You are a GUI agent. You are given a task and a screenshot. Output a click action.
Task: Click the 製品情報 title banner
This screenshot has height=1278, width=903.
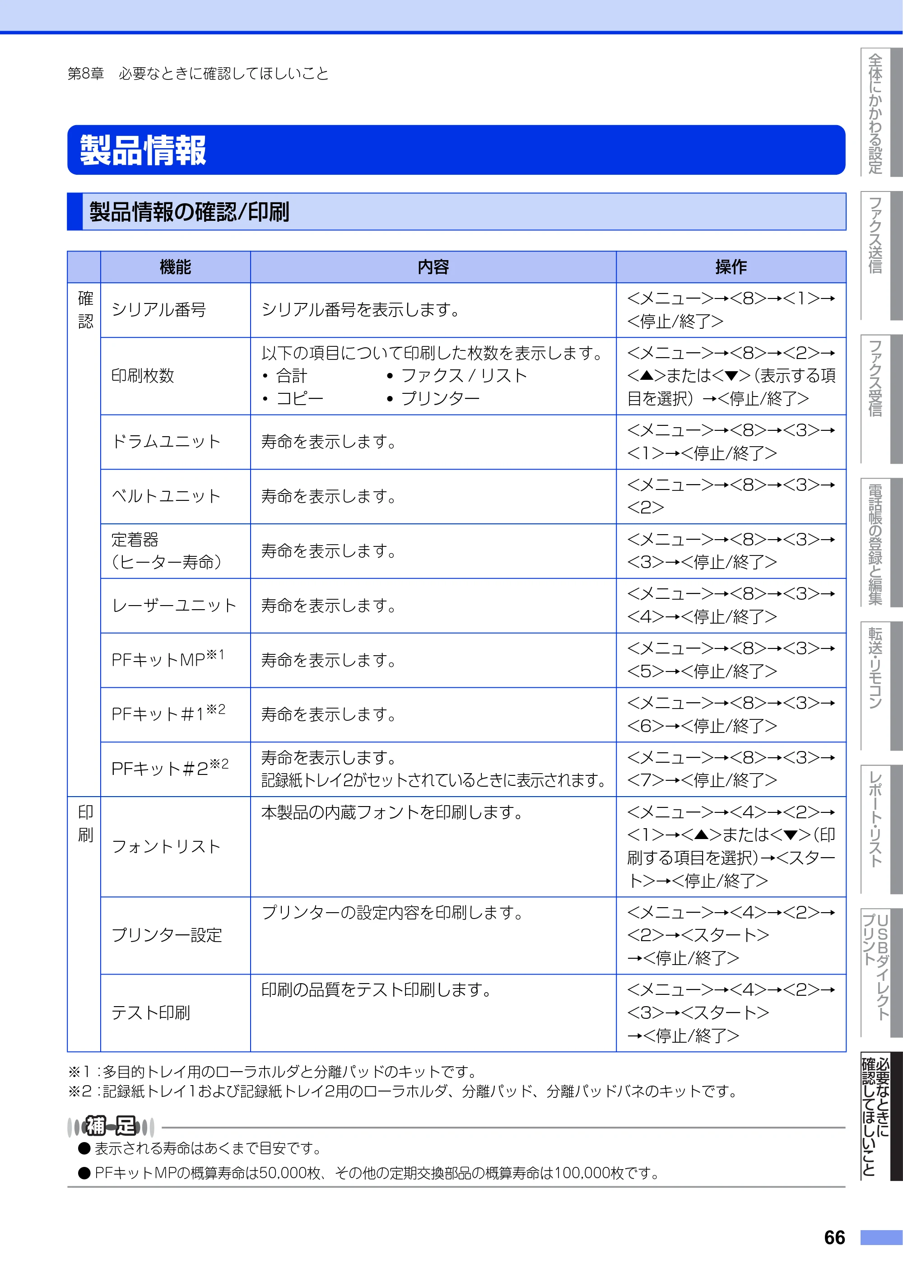click(456, 150)
